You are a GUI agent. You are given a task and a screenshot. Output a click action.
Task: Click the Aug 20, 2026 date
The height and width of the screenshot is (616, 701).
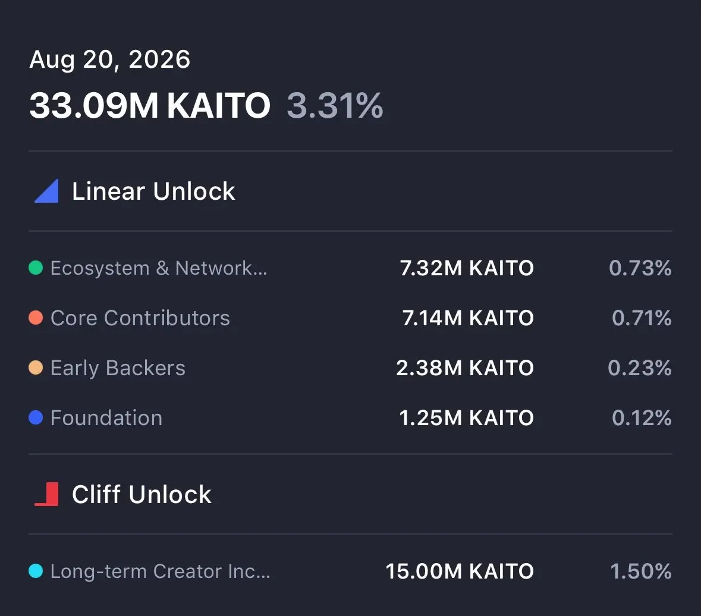point(110,60)
